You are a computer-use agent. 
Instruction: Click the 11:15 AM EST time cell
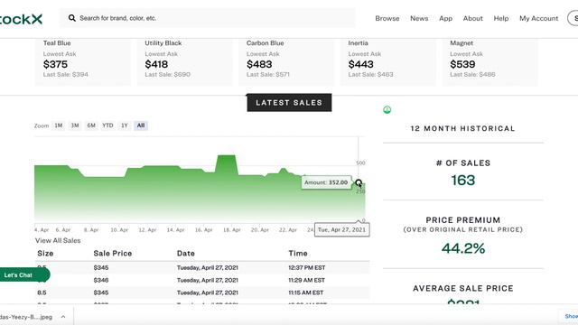(305, 292)
